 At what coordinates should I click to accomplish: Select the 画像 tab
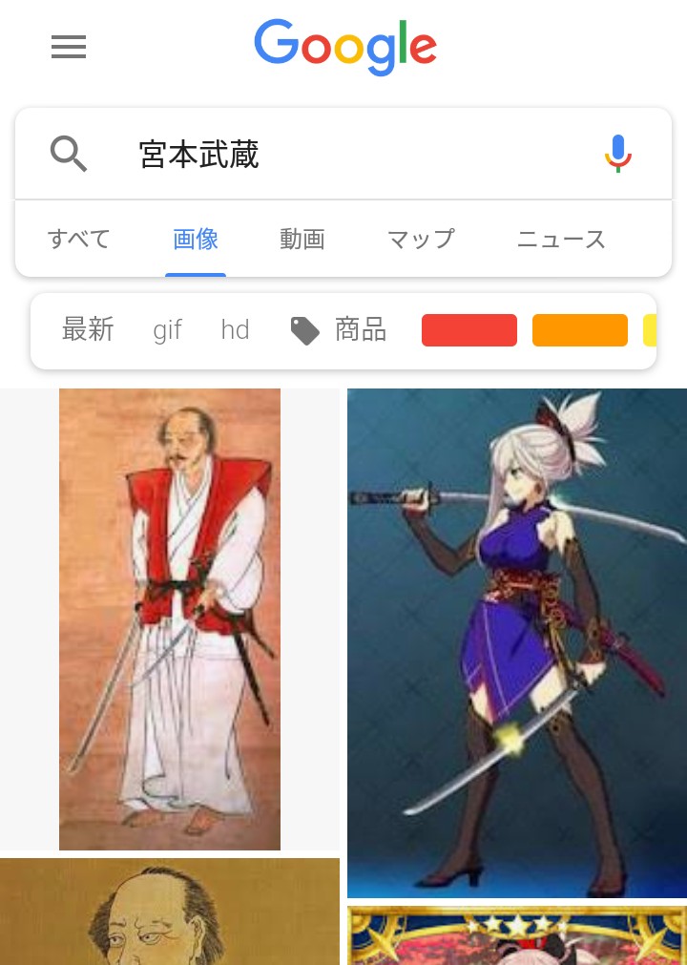pos(196,239)
